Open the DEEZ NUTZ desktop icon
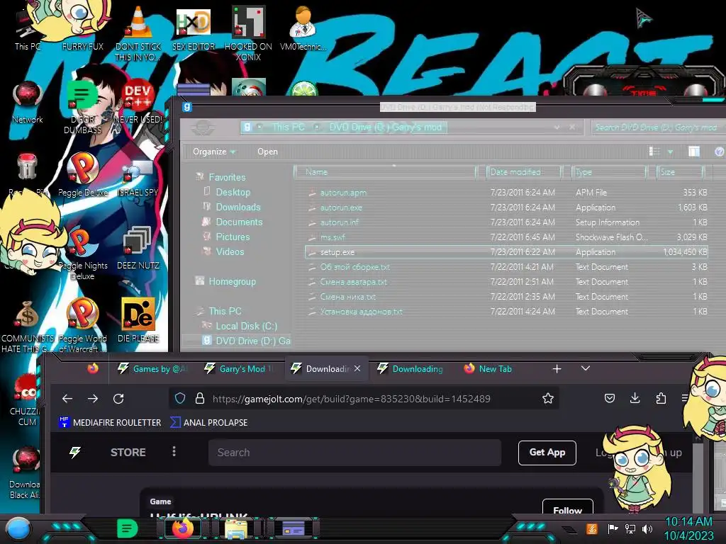The height and width of the screenshot is (544, 726). tap(138, 248)
